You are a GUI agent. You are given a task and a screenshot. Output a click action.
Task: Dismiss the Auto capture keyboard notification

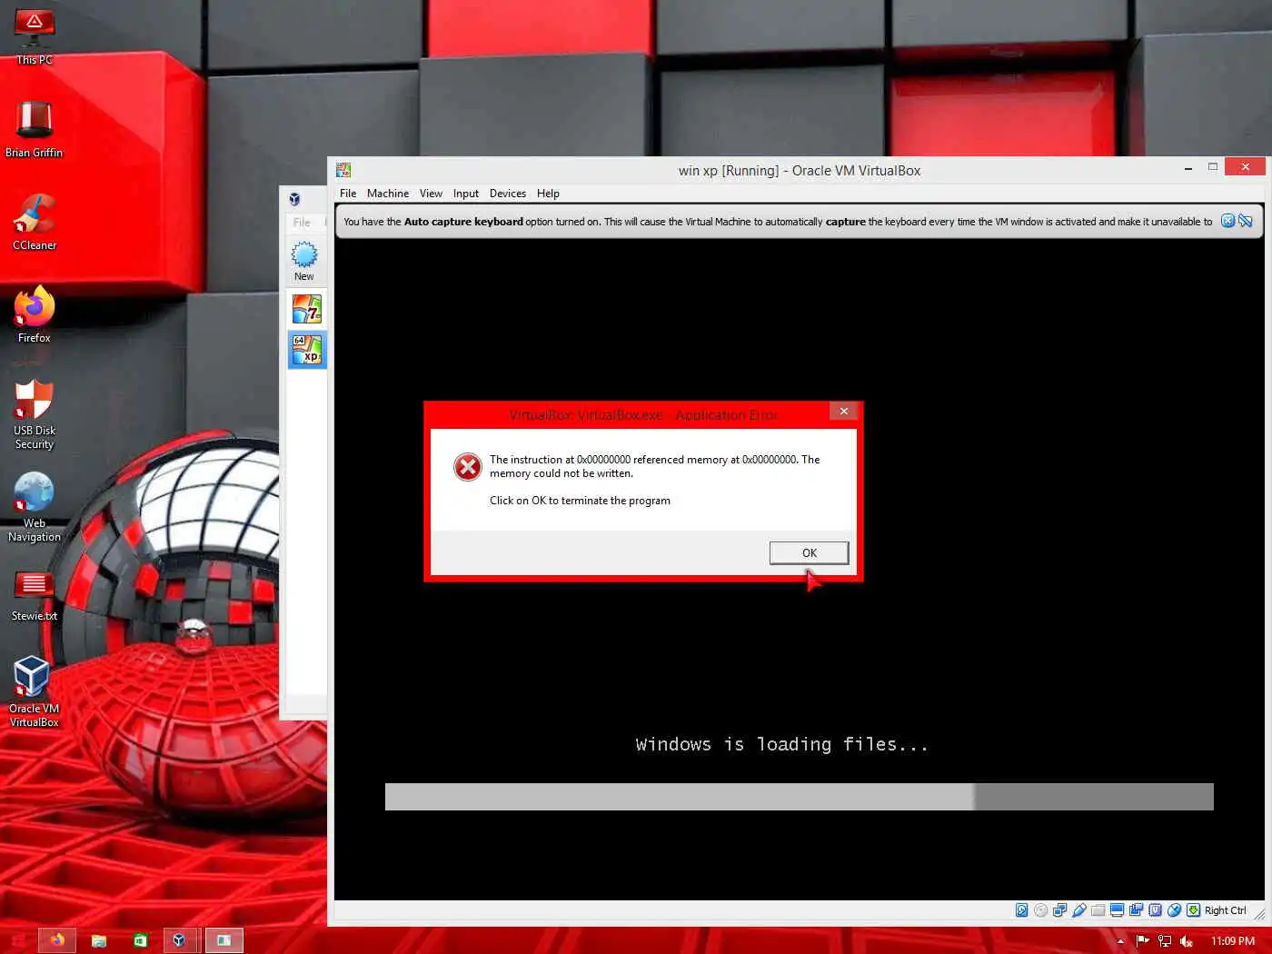click(x=1227, y=221)
